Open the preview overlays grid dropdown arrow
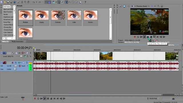Image resolution: width=183 pixels, height=103 pixels. point(155,6)
